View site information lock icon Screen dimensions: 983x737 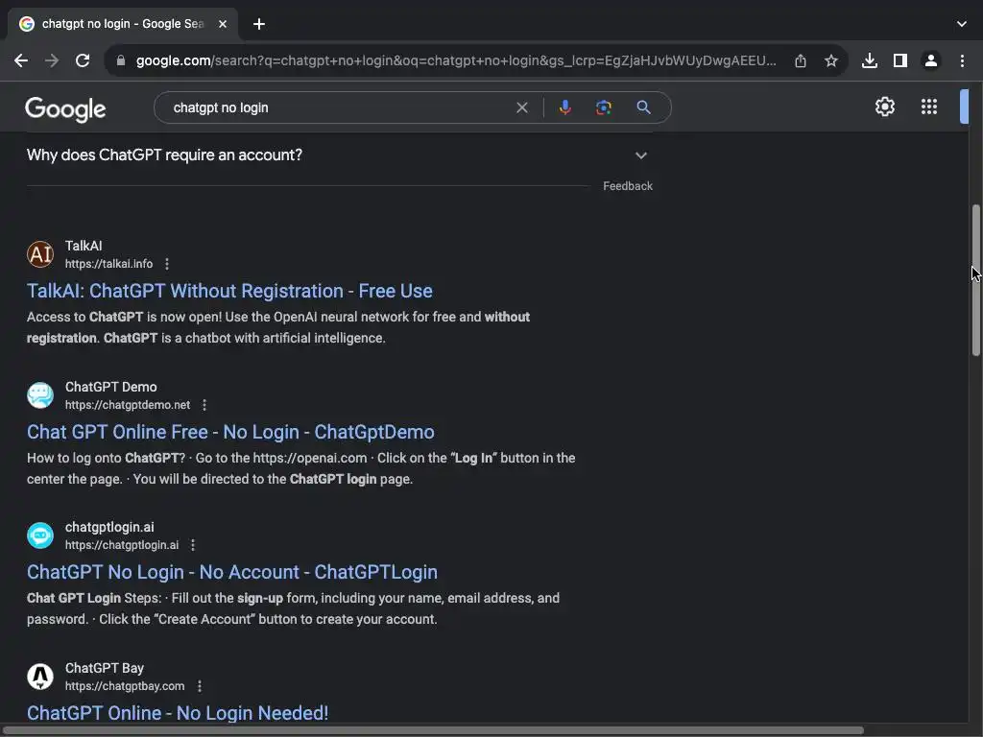click(x=121, y=60)
